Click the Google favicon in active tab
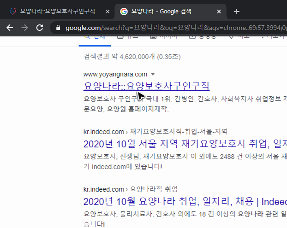 click(124, 12)
